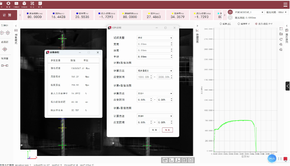Adjust the 1000.00% strain interval stepper
290x166 pixels.
point(151,77)
